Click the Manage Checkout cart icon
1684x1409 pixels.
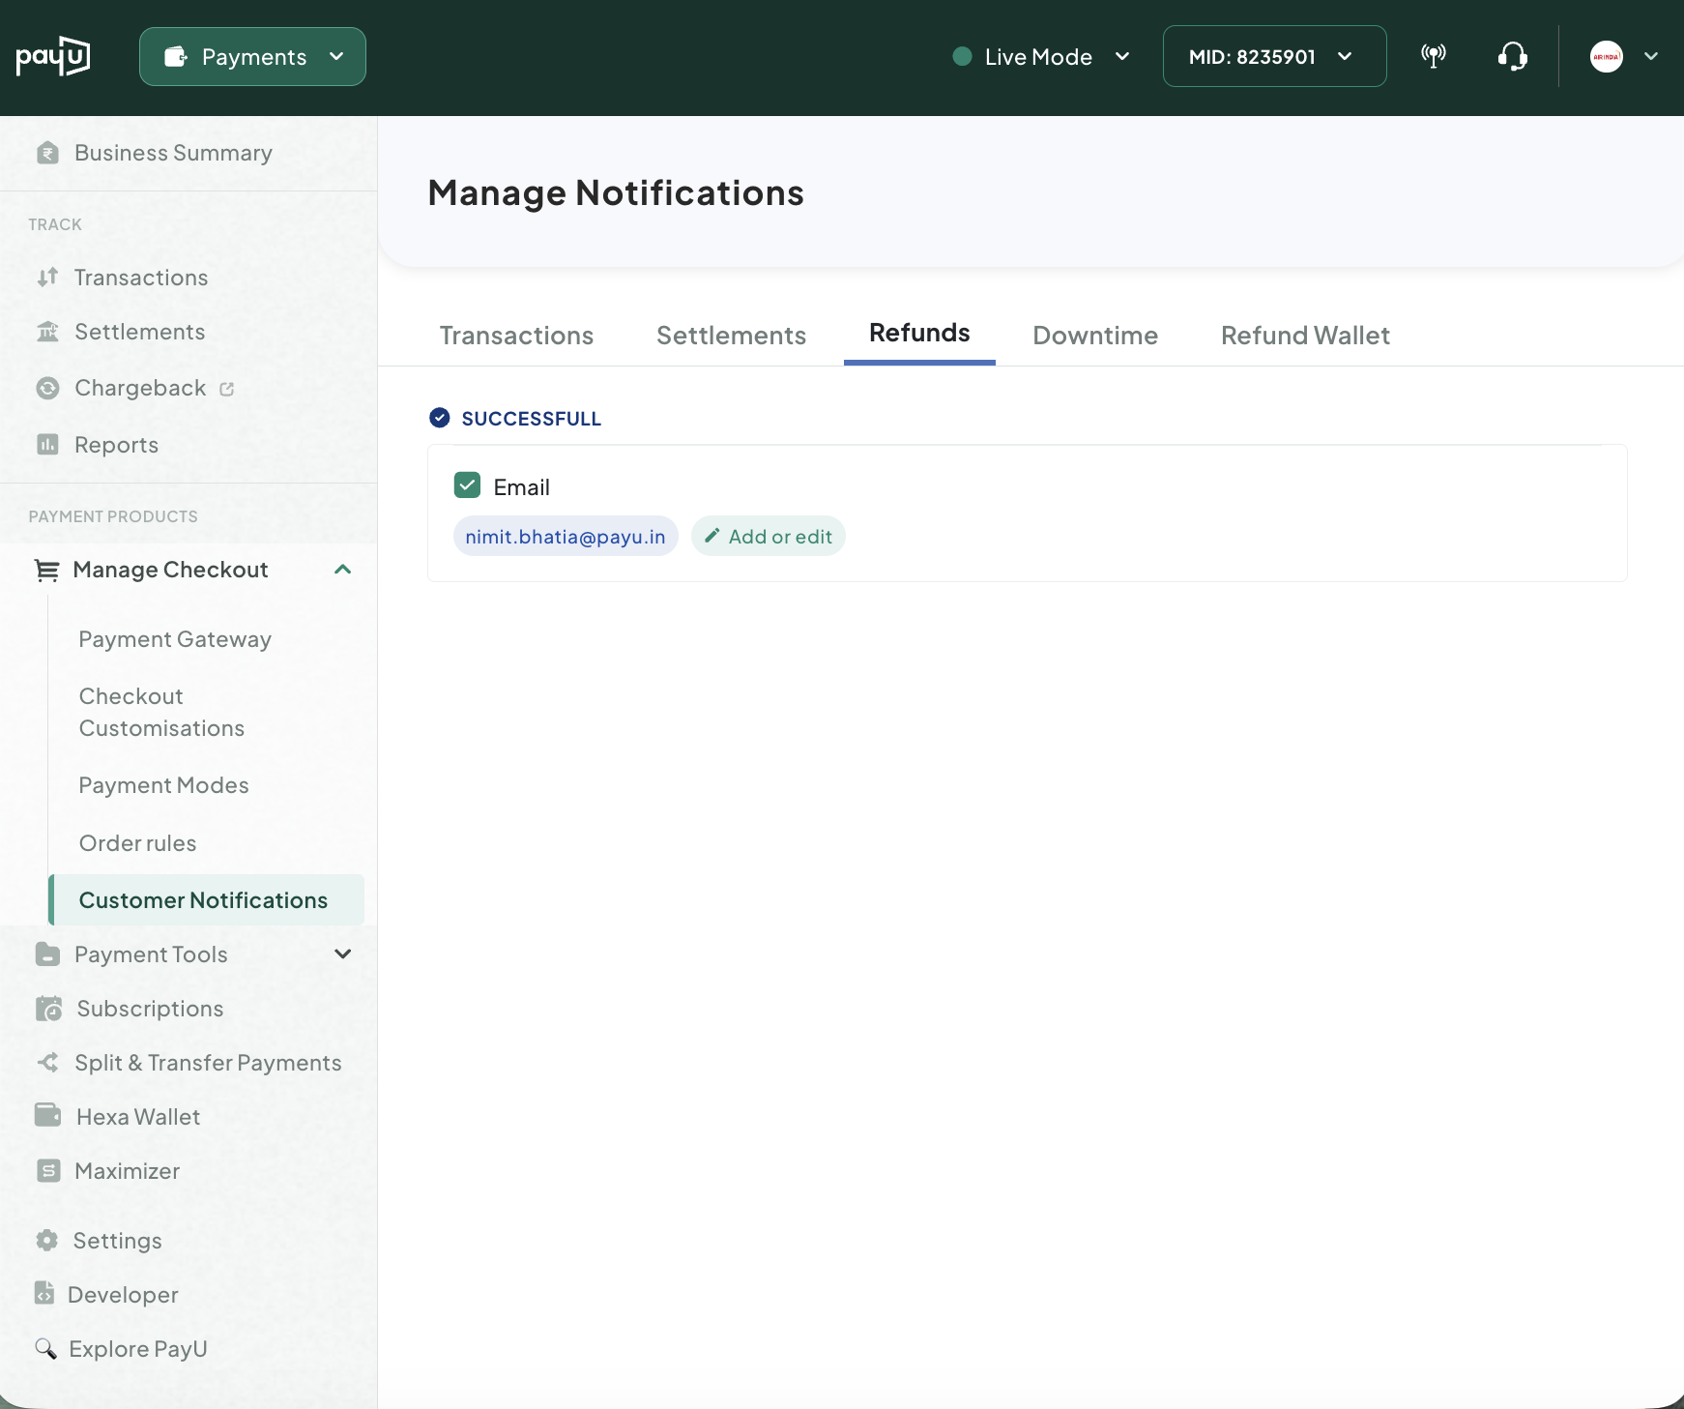(46, 571)
